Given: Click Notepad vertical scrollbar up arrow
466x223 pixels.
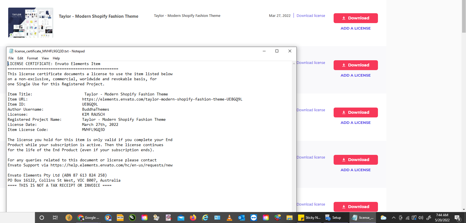Looking at the screenshot, I should tap(294, 64).
